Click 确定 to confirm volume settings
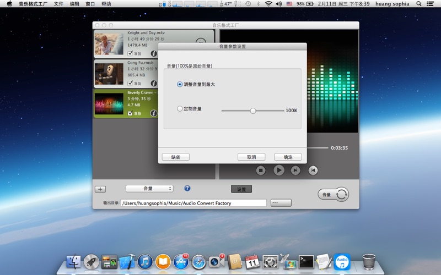This screenshot has width=441, height=275. [x=288, y=157]
